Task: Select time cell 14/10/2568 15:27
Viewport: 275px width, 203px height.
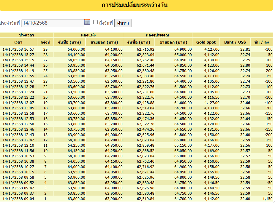Action: point(18,55)
